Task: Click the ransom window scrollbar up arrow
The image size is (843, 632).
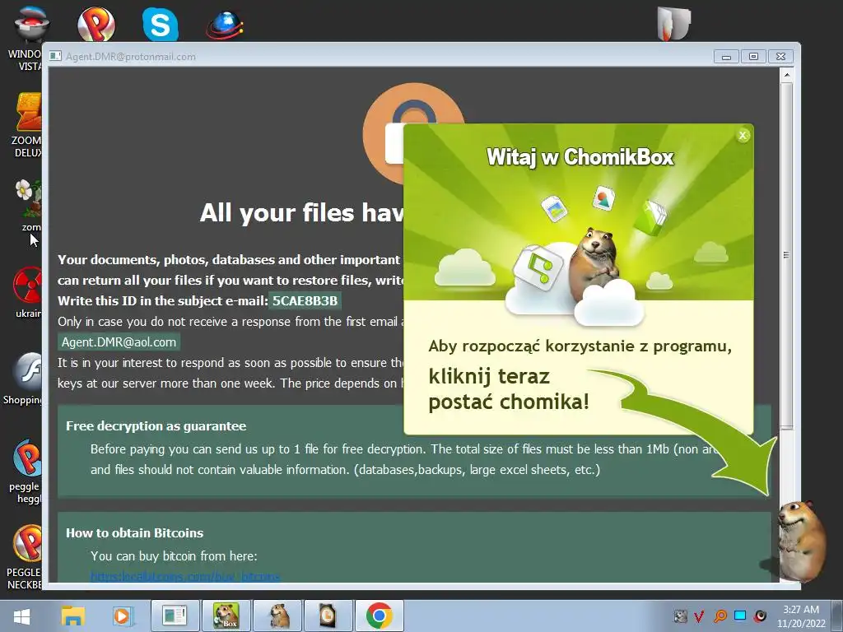Action: coord(786,75)
